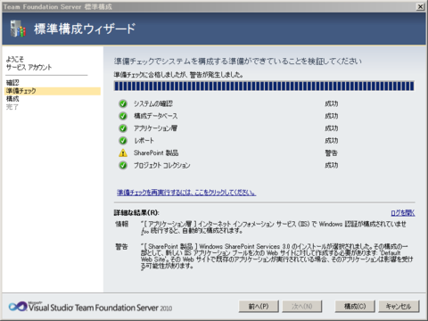Click green check icon beside 構成データベース
The image size is (428, 321).
[123, 116]
